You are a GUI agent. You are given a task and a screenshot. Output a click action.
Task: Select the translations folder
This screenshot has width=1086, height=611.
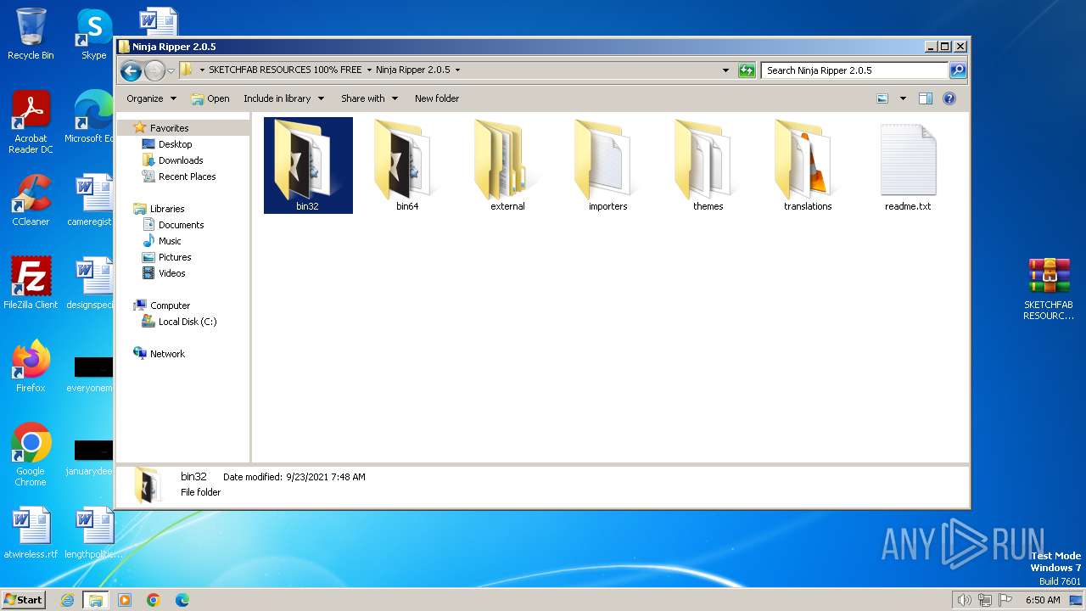[808, 165]
